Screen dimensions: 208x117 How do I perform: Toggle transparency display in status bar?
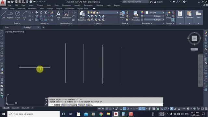point(154,109)
